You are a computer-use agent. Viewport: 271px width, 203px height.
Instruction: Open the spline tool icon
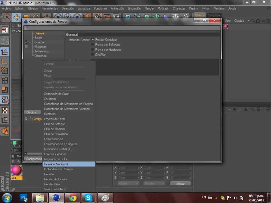(x=137, y=16)
